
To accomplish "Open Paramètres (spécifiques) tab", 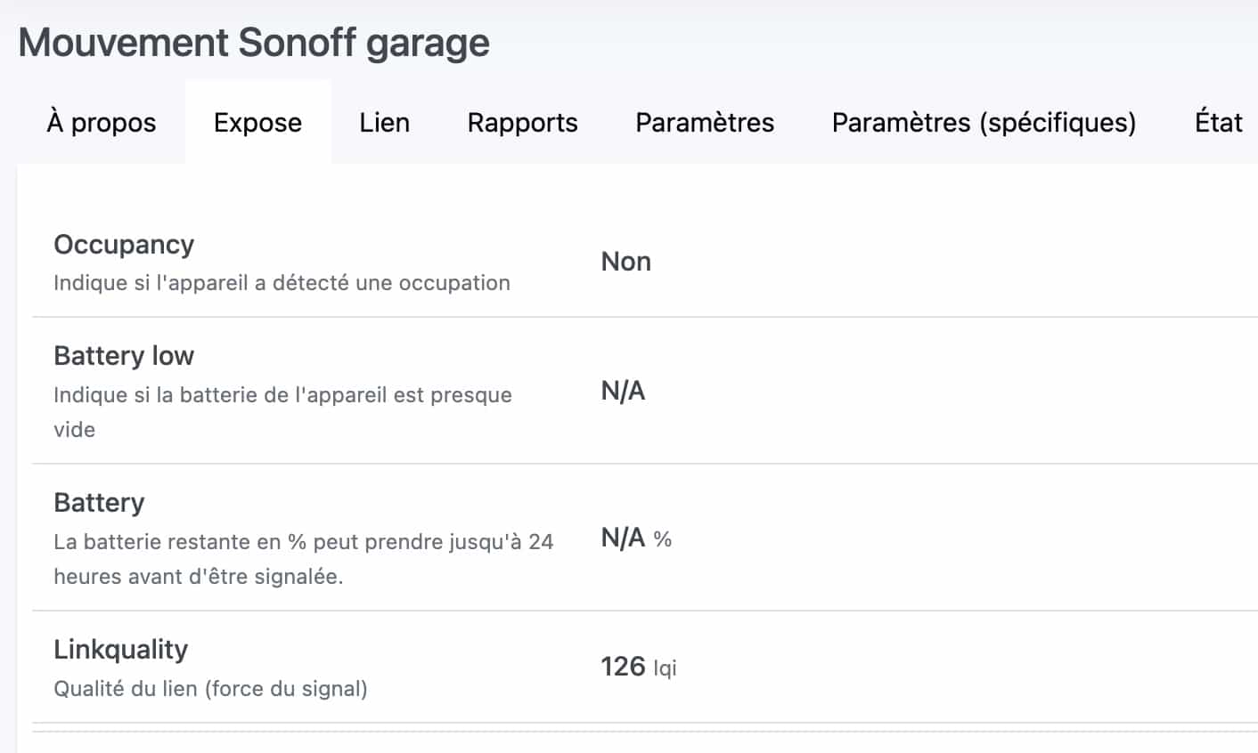I will (x=984, y=123).
